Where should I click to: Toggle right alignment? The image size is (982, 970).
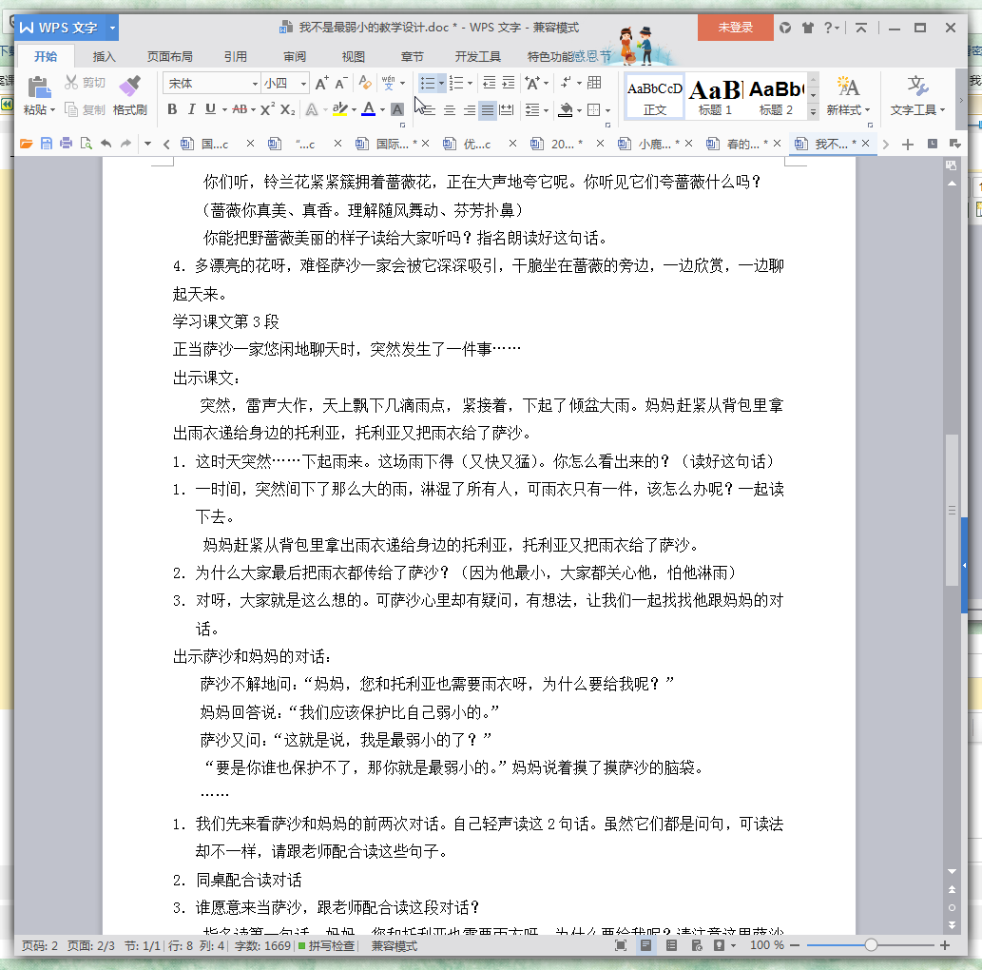469,110
